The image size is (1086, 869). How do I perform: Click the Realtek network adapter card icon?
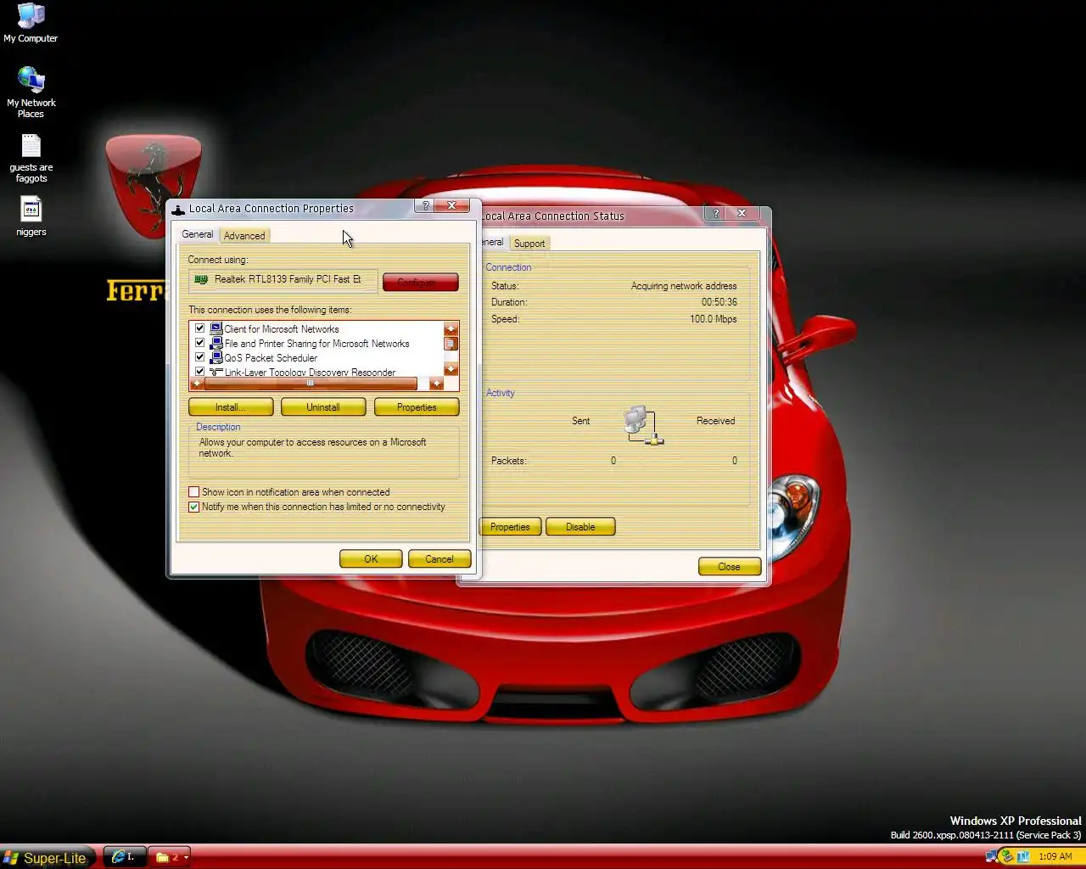(x=201, y=279)
